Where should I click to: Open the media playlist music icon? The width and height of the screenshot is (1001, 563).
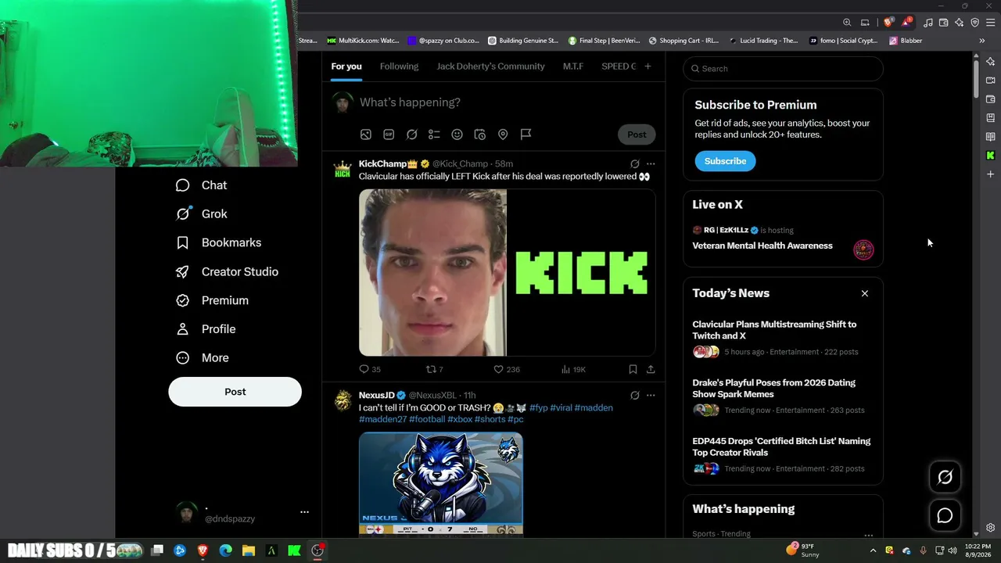point(928,23)
